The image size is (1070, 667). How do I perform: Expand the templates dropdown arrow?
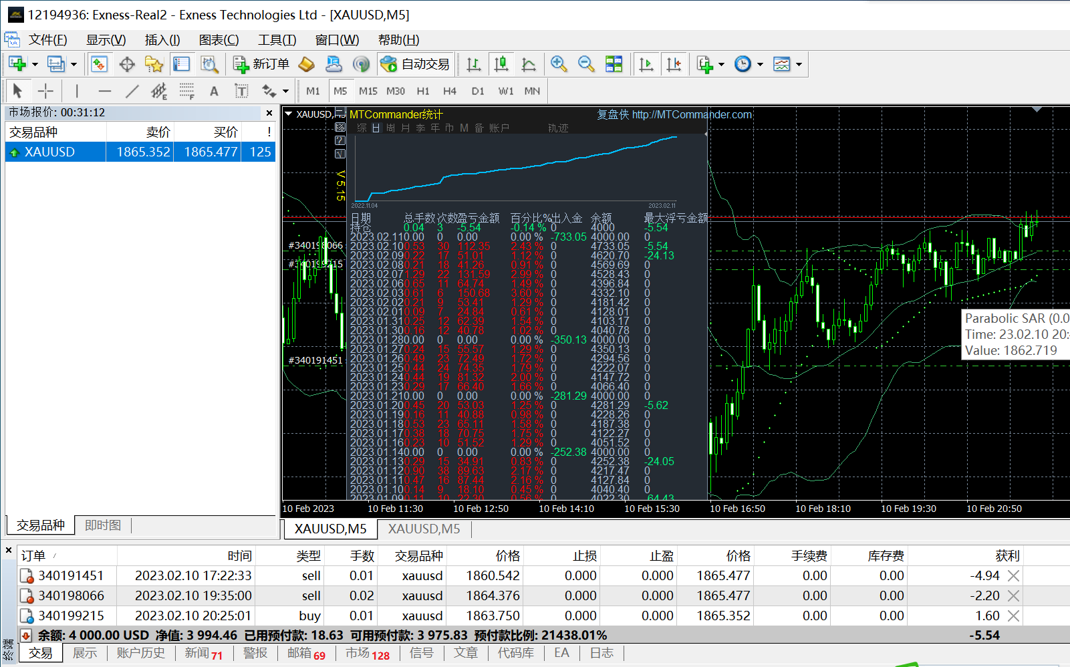[799, 65]
